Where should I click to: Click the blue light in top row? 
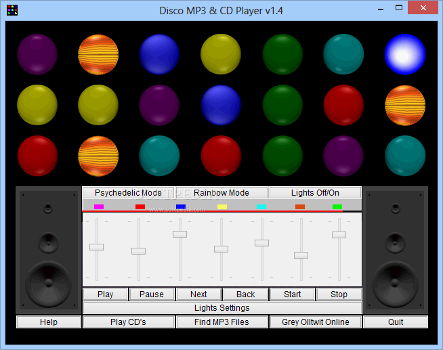coord(159,54)
